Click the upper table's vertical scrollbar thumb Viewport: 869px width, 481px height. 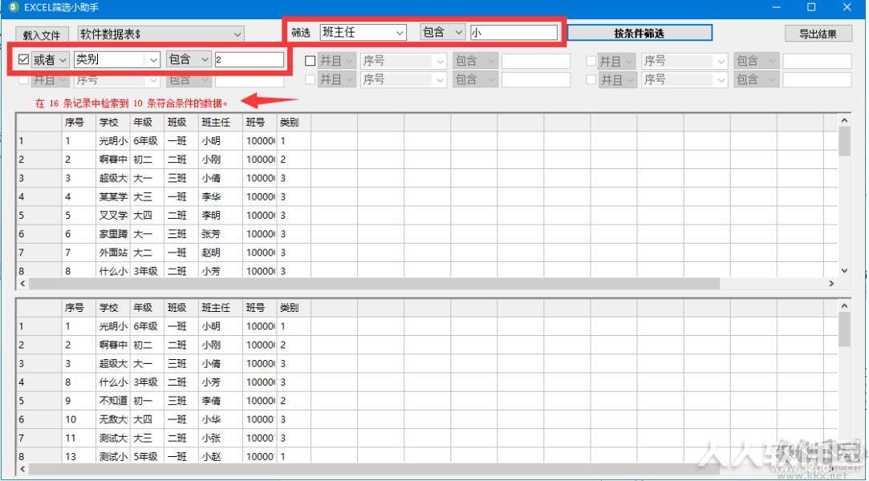[844, 141]
